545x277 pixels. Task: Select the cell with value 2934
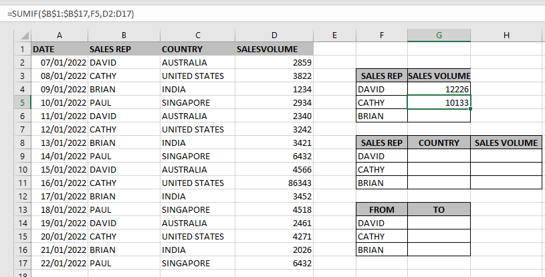274,102
